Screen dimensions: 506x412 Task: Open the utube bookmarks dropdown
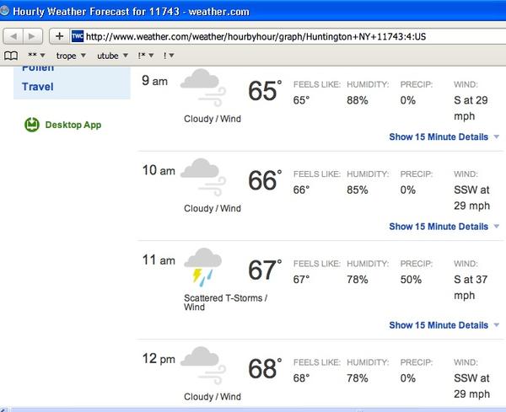point(112,56)
